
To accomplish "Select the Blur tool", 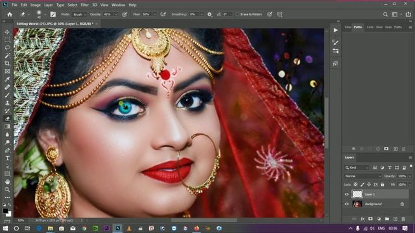I will click(x=7, y=135).
